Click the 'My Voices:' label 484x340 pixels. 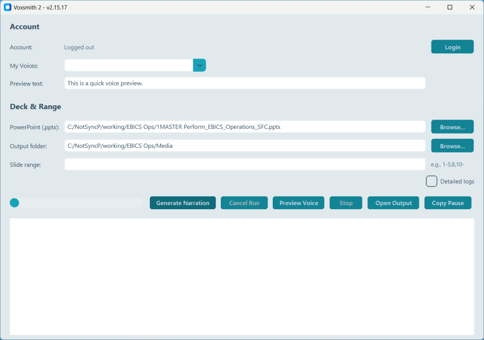[x=24, y=66]
